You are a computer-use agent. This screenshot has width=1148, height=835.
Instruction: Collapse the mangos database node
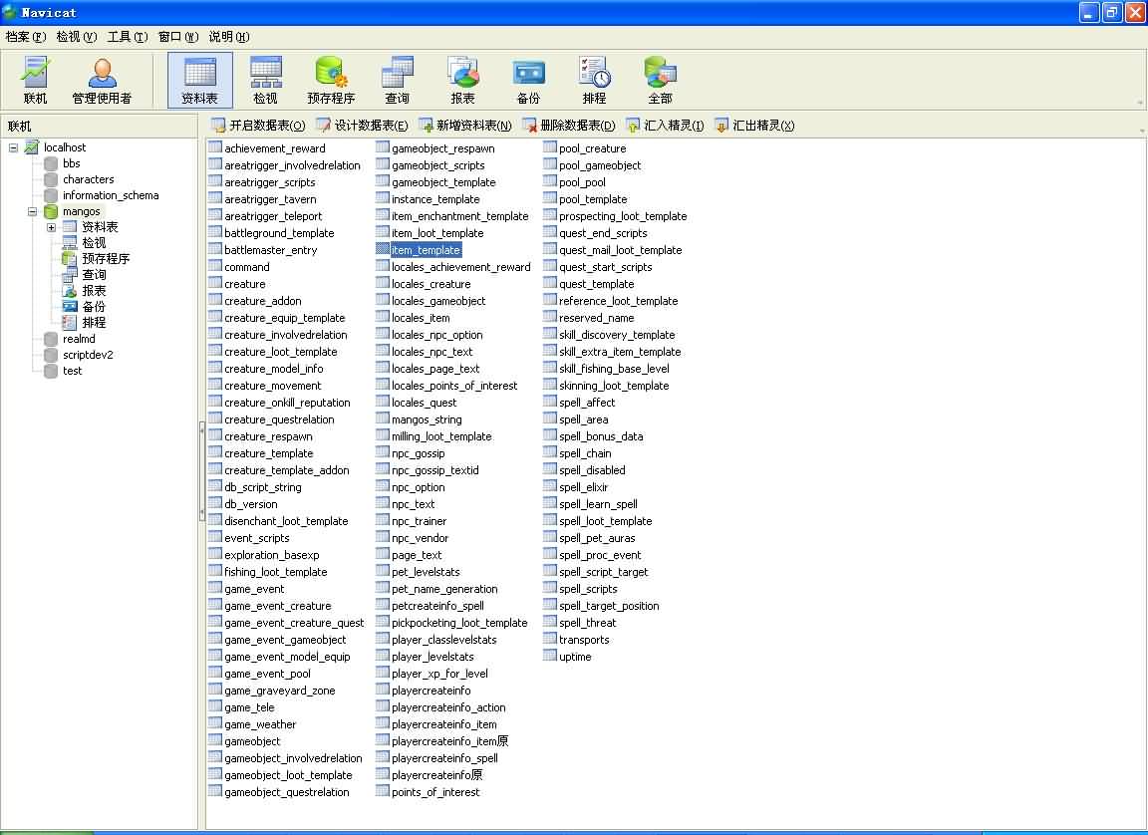click(x=32, y=211)
